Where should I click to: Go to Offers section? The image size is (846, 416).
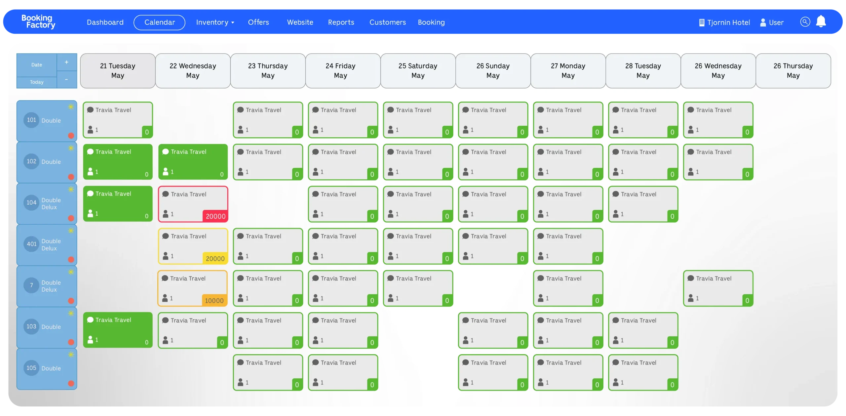tap(258, 22)
